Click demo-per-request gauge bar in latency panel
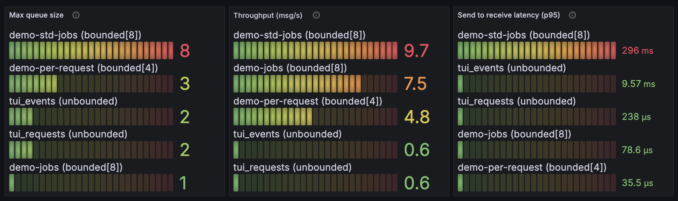678x201 pixels. click(x=537, y=183)
